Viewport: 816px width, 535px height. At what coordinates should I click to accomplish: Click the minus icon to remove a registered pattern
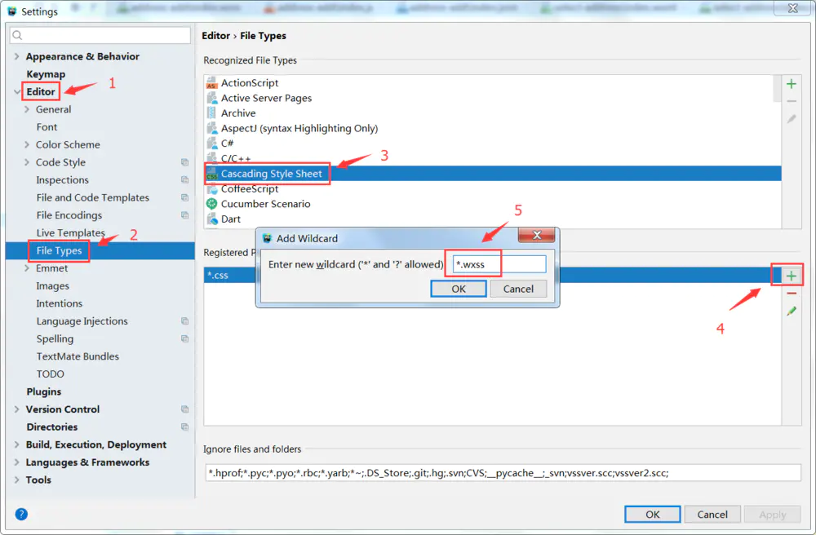pos(789,293)
